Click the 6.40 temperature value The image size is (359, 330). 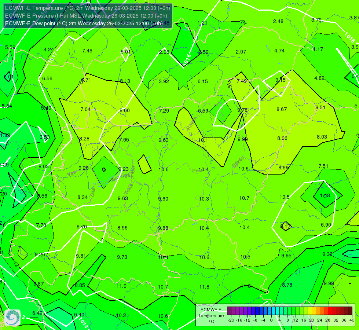coord(79,315)
